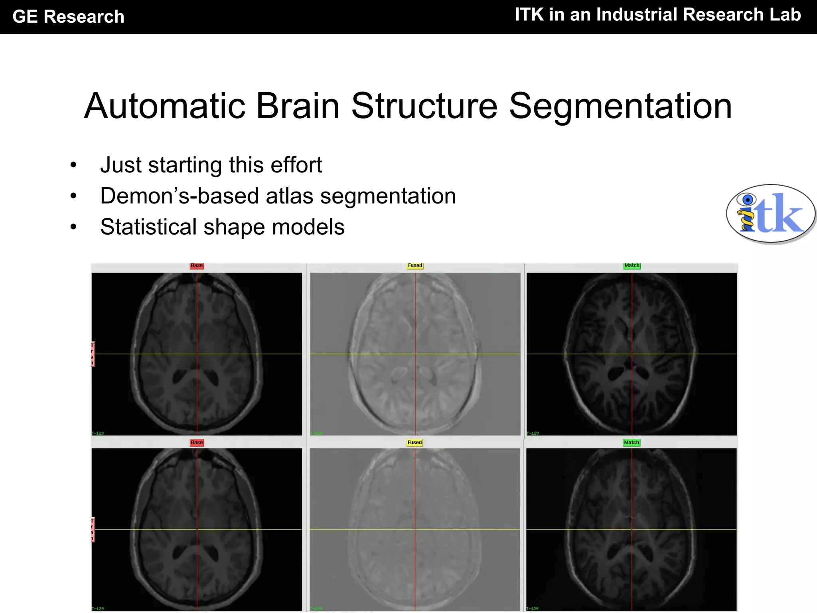The image size is (817, 613).
Task: Click the top pink Tran side label
Action: pos(92,354)
